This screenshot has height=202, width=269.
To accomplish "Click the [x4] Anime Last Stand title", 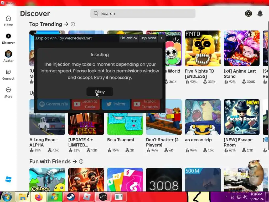I will click(240, 74).
